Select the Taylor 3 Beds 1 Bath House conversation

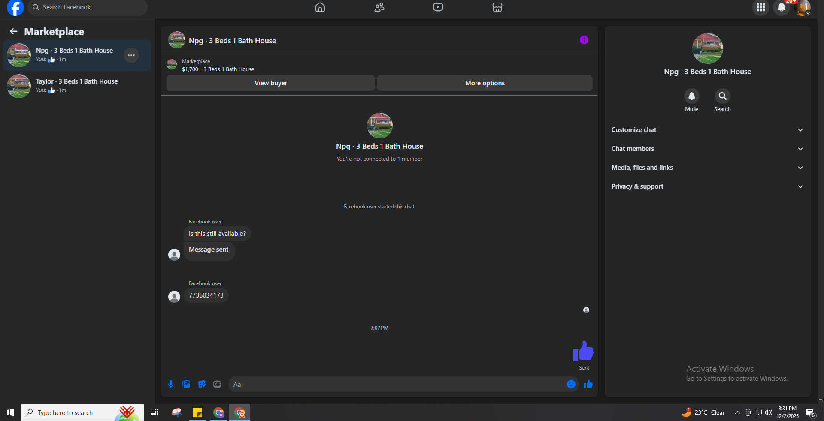(77, 86)
